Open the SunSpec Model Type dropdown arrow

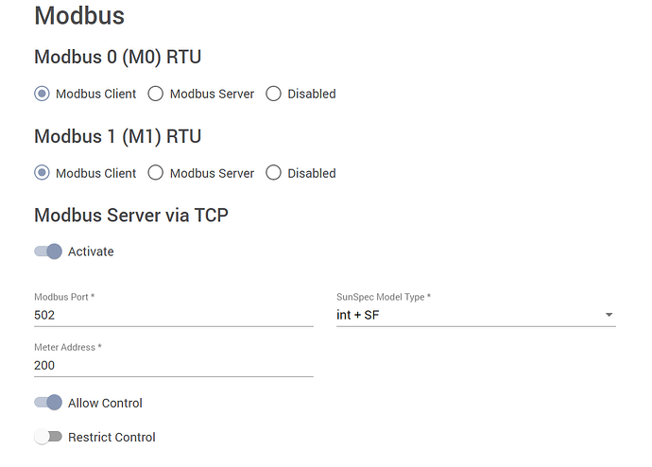609,315
